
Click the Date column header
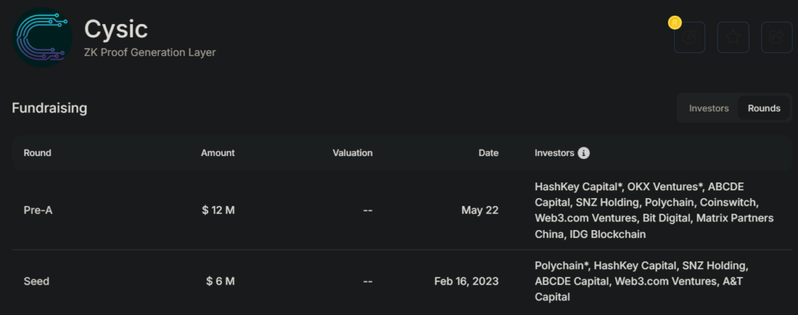pyautogui.click(x=488, y=153)
